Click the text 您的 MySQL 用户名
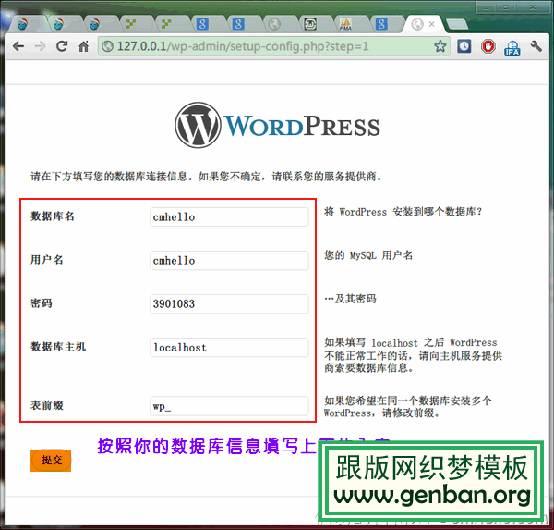Screen dimensions: 554x530 tap(368, 255)
